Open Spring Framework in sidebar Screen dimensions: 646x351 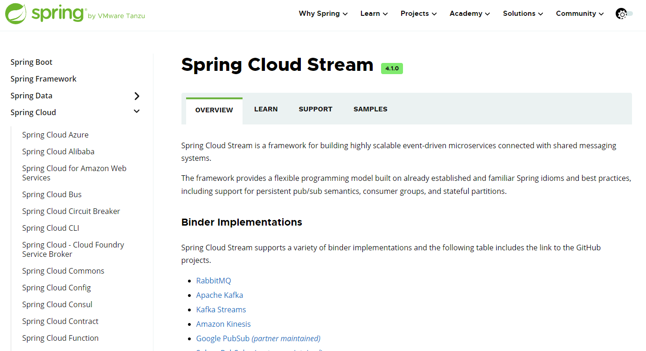point(43,79)
